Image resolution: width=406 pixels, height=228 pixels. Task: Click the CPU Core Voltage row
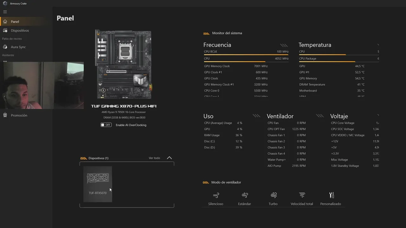[355, 123]
